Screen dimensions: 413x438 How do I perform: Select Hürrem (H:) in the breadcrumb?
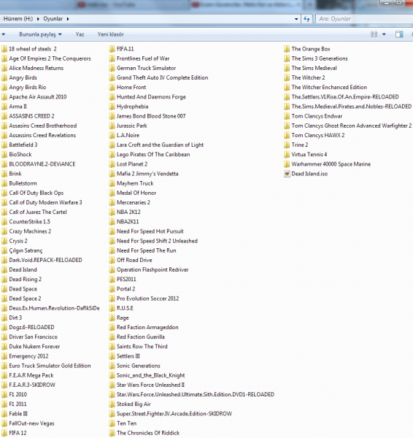coord(18,19)
